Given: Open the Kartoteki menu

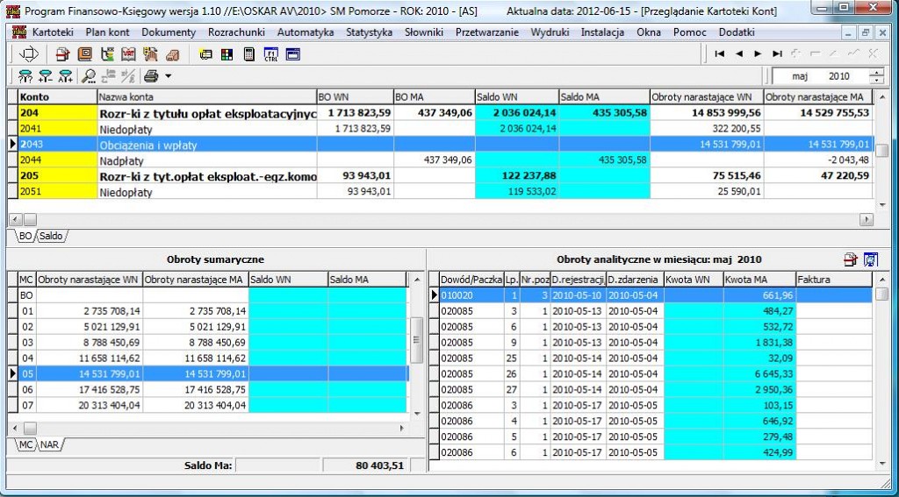Looking at the screenshot, I should (x=53, y=32).
